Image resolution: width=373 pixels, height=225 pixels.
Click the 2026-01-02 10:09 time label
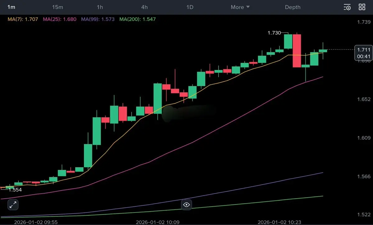pos(157,222)
